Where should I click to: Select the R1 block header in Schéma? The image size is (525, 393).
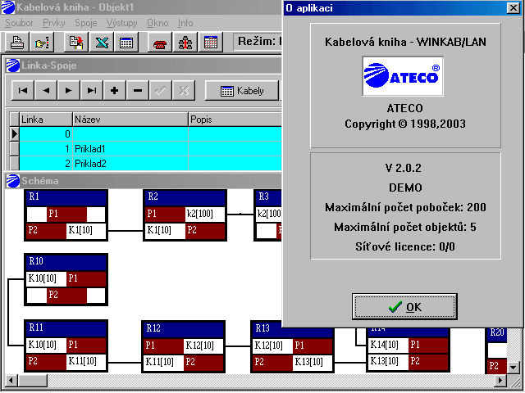pos(66,197)
